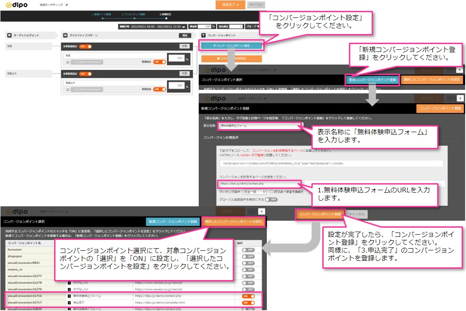Click the クリエイティブパターン image icon

[66, 35]
